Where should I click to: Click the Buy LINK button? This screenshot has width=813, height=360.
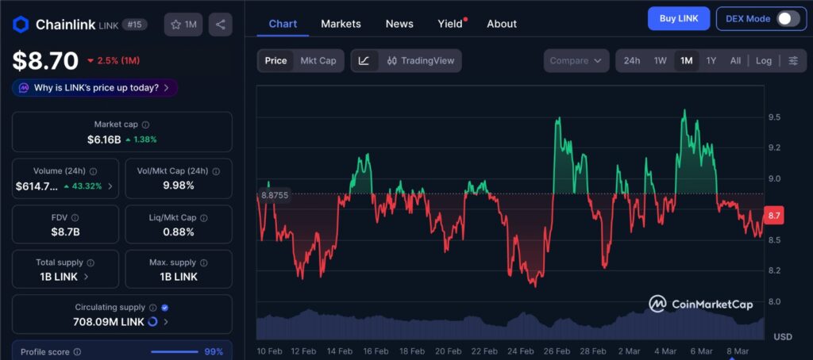(x=679, y=19)
